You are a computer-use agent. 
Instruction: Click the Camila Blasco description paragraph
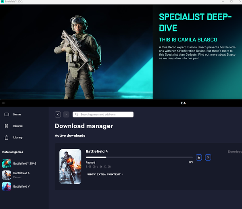(x=197, y=52)
